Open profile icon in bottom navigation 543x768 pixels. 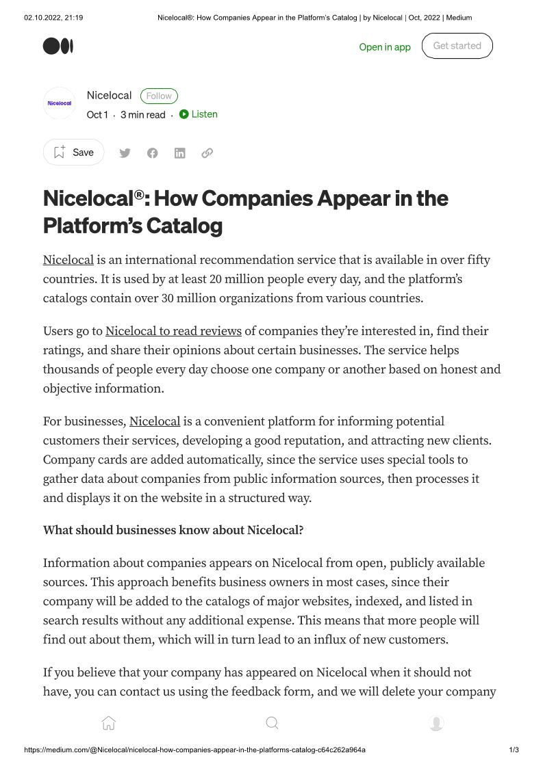pos(436,723)
